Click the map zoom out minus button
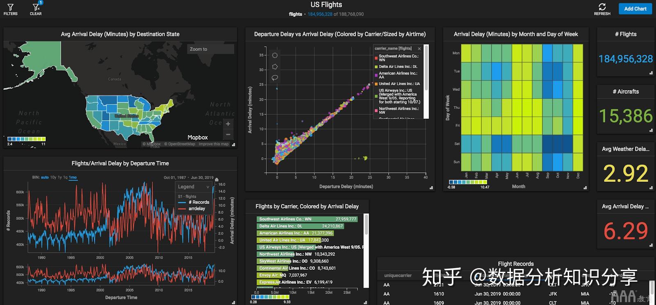The height and width of the screenshot is (305, 656). coord(228,134)
